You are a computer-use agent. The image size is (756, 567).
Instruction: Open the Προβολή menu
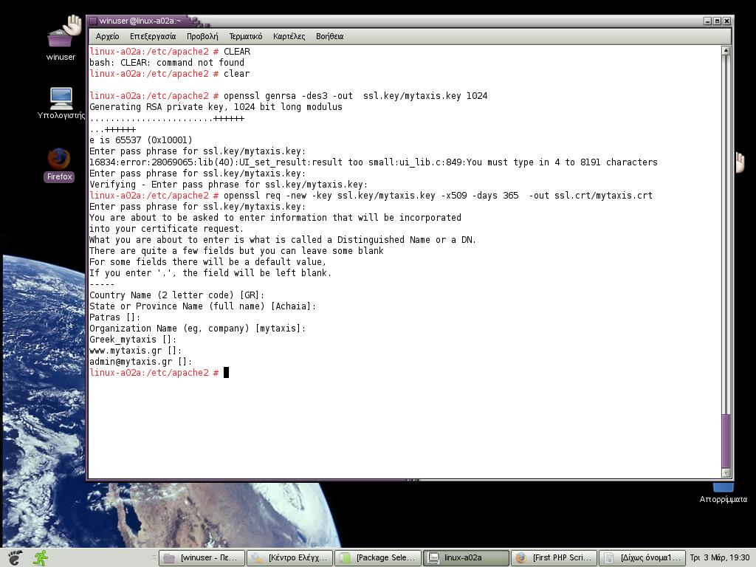pyautogui.click(x=202, y=36)
